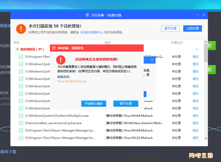Screen dimensions: 221x162
Task: Close the 360杀毒 scan window
Action: (204, 15)
